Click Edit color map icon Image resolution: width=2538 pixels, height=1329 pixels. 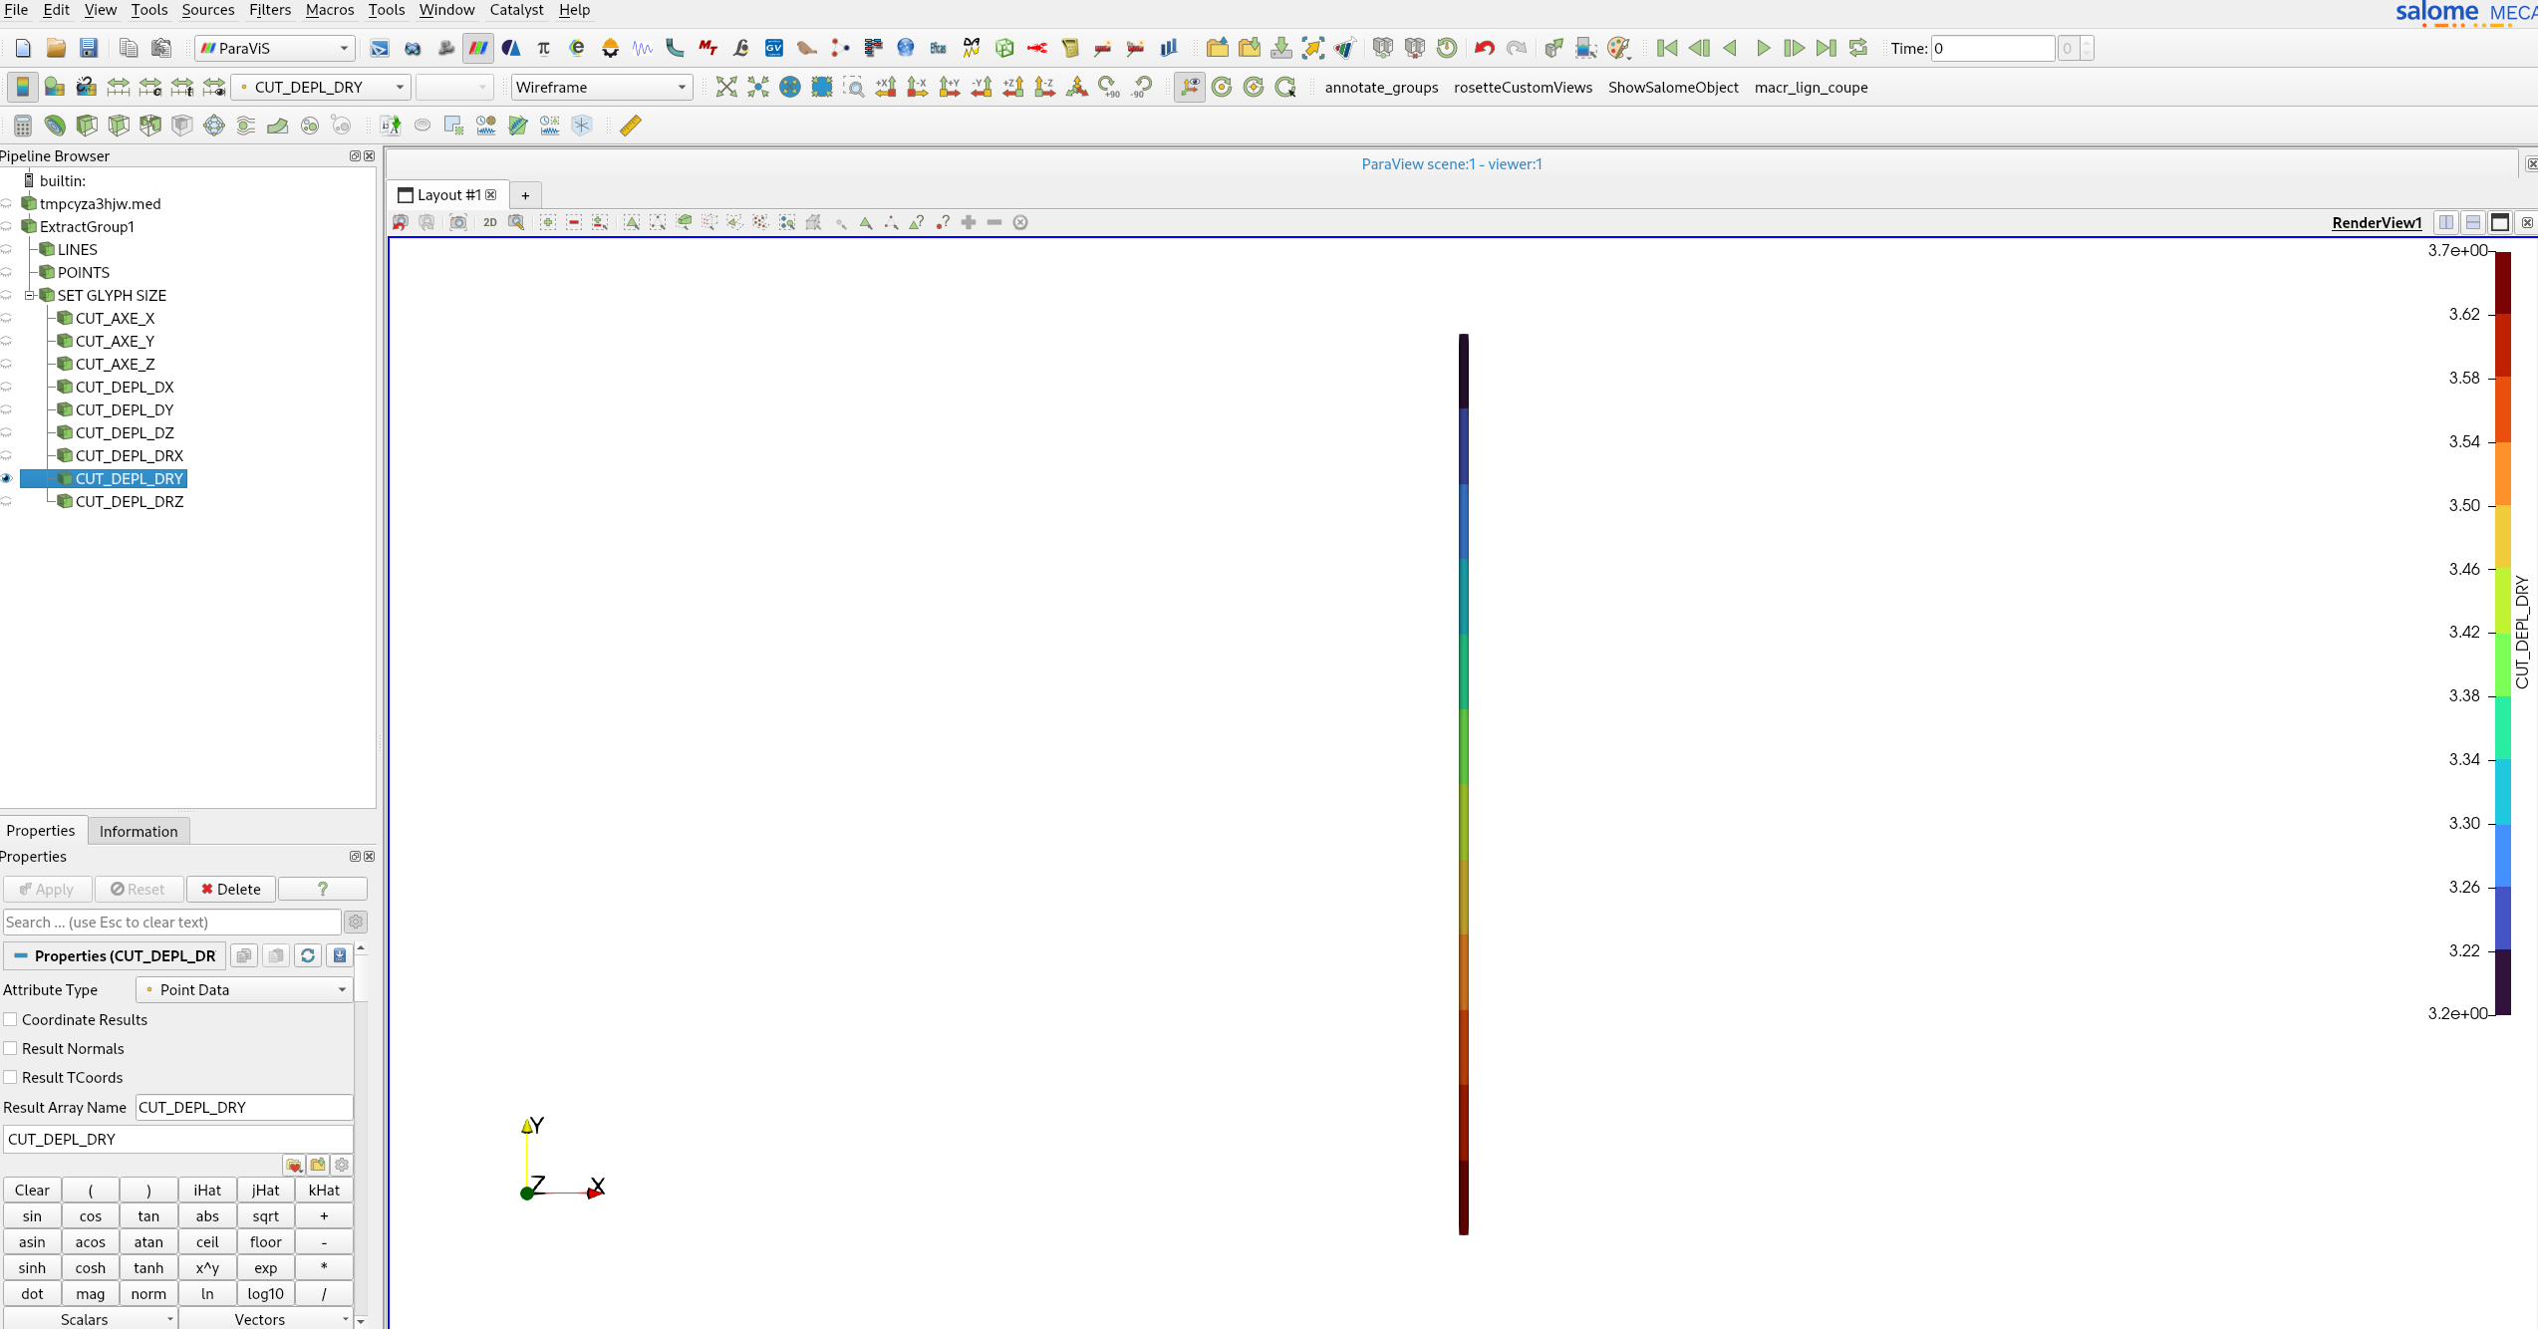pyautogui.click(x=55, y=87)
